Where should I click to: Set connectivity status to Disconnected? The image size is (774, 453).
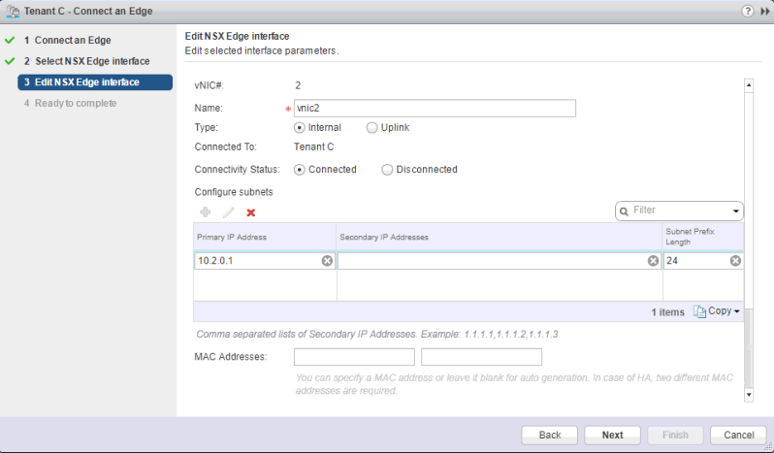click(x=388, y=170)
